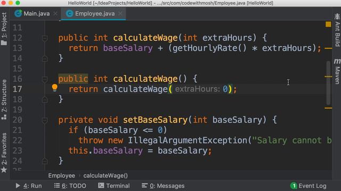The width and height of the screenshot is (341, 191).
Task: Open the TODO tool window
Action: (x=70, y=186)
